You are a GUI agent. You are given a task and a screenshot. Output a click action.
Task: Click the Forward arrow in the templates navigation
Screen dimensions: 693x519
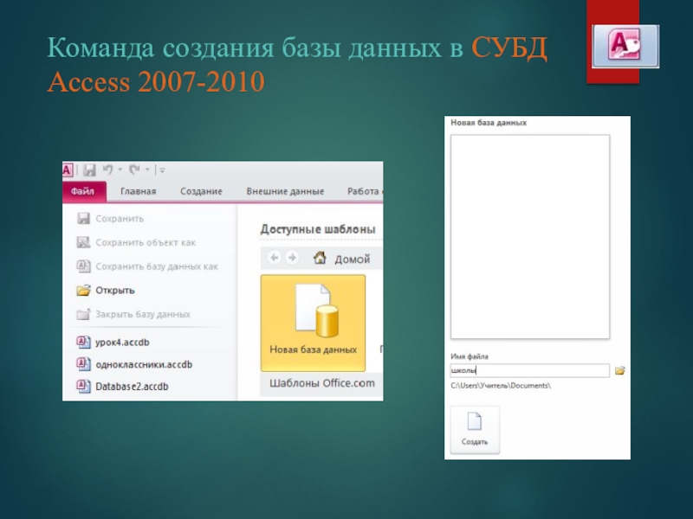[292, 257]
